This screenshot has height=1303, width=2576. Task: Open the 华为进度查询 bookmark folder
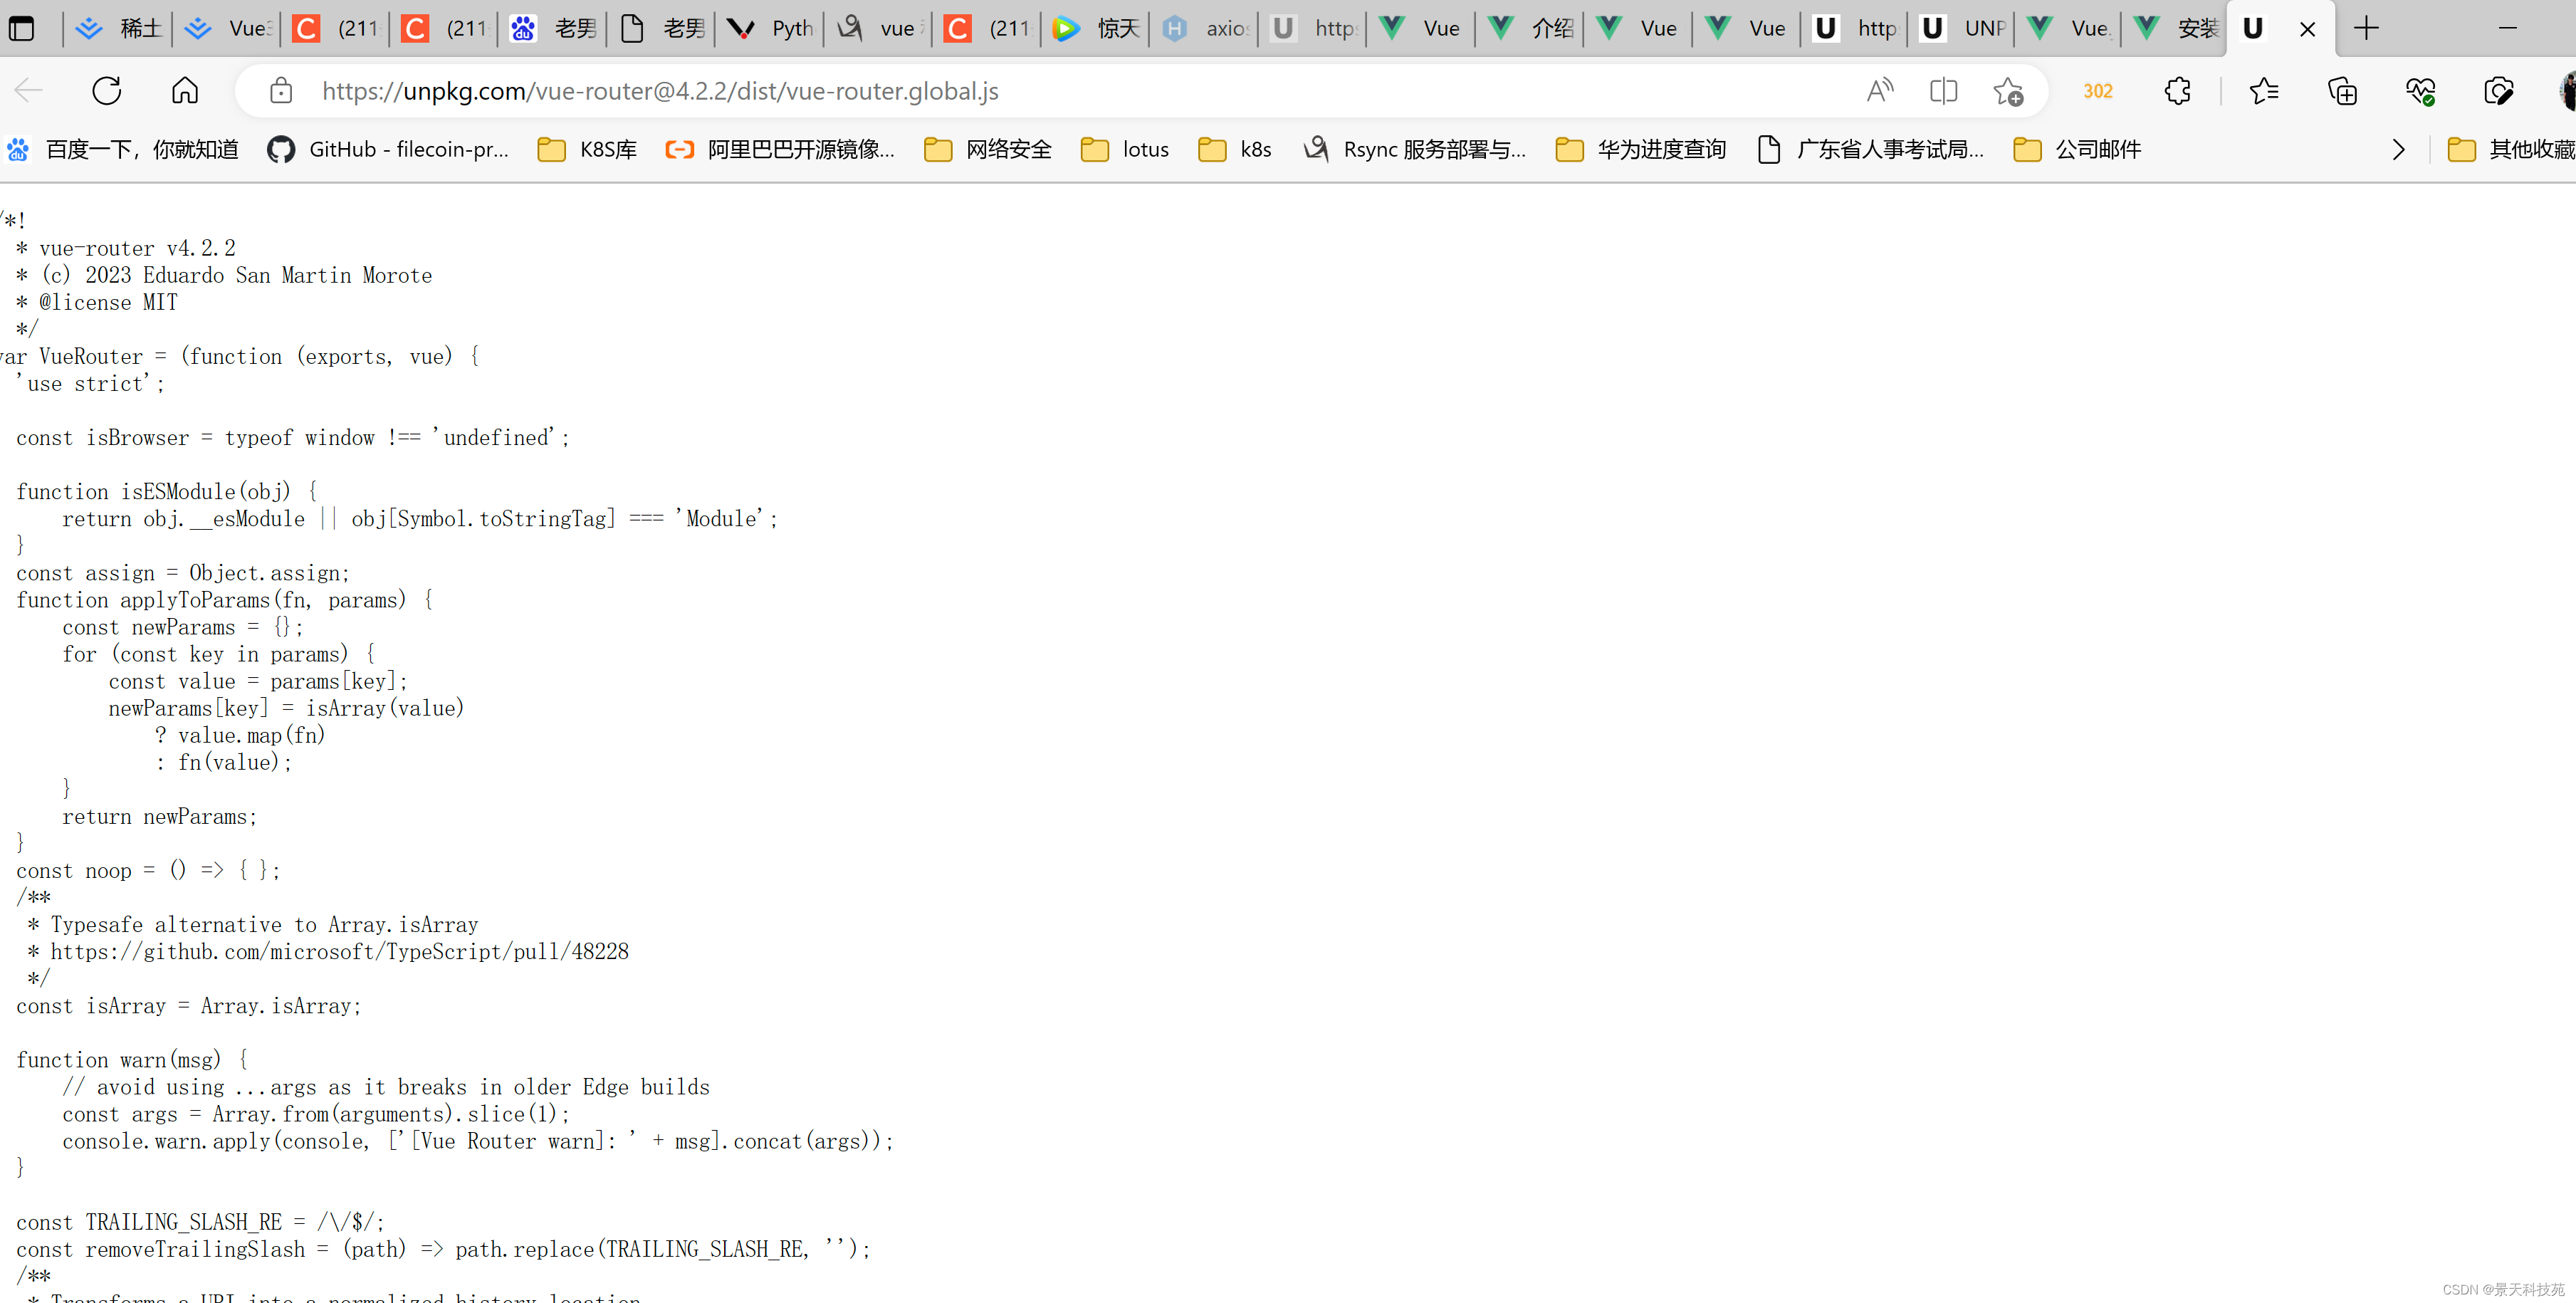tap(1641, 150)
